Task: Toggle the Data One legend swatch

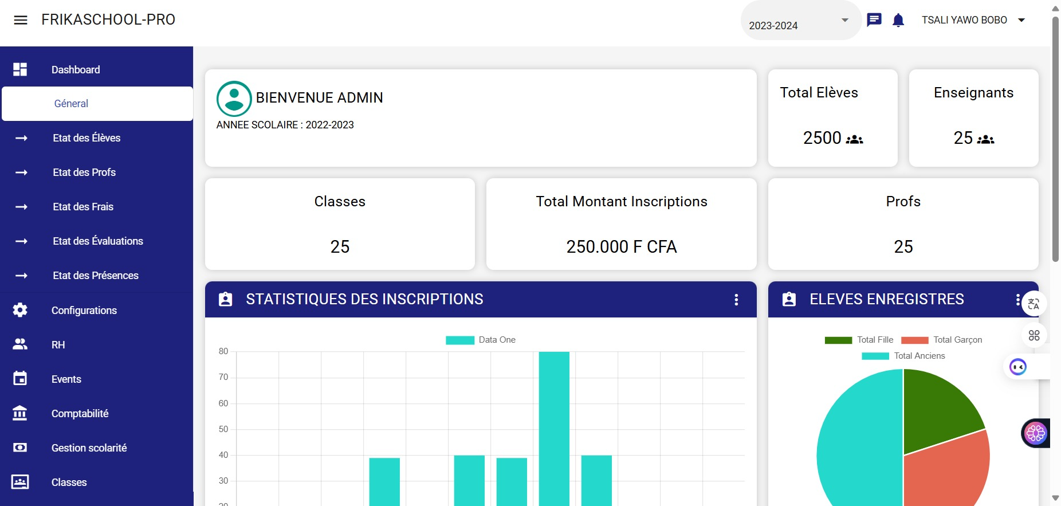Action: (x=460, y=340)
